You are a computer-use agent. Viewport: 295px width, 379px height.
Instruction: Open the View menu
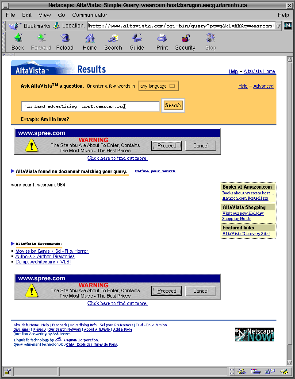45,15
